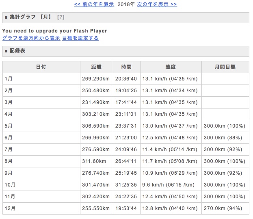Click the 300.0km (88%) goal cell for 6月
Viewport: 253px width, 219px height.
(225, 138)
